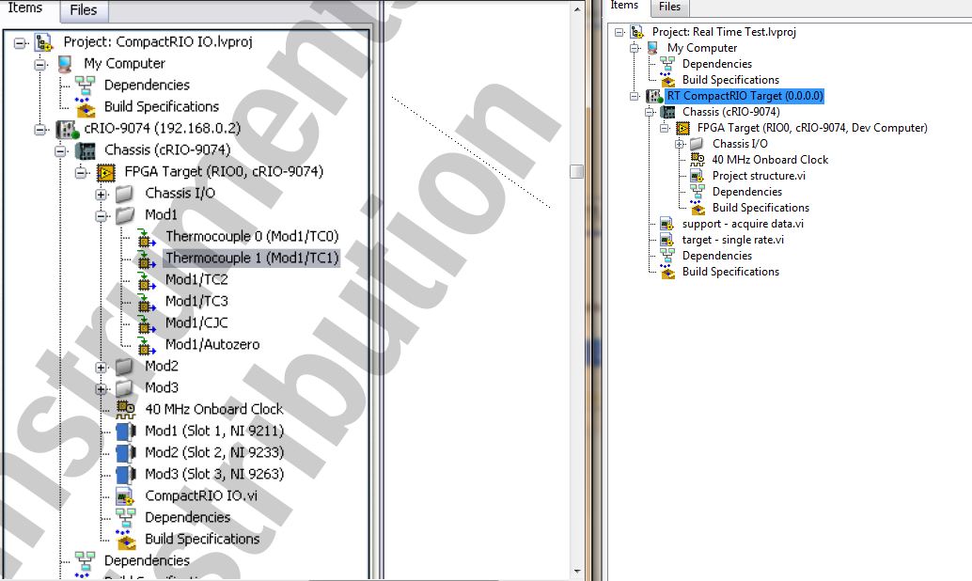Click the cRIO-9074 (192.168.0.2) target icon

coord(67,129)
